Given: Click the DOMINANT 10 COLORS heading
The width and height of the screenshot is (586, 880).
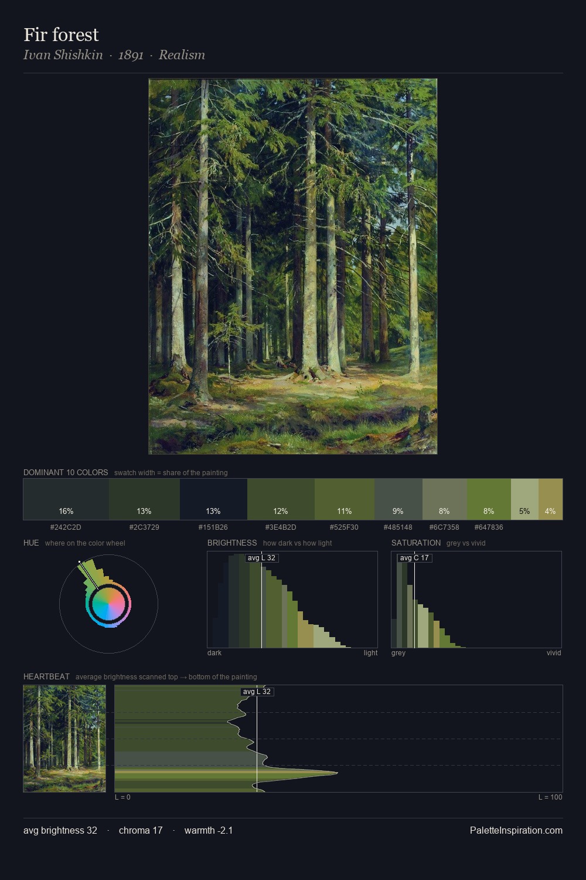Looking at the screenshot, I should (66, 472).
